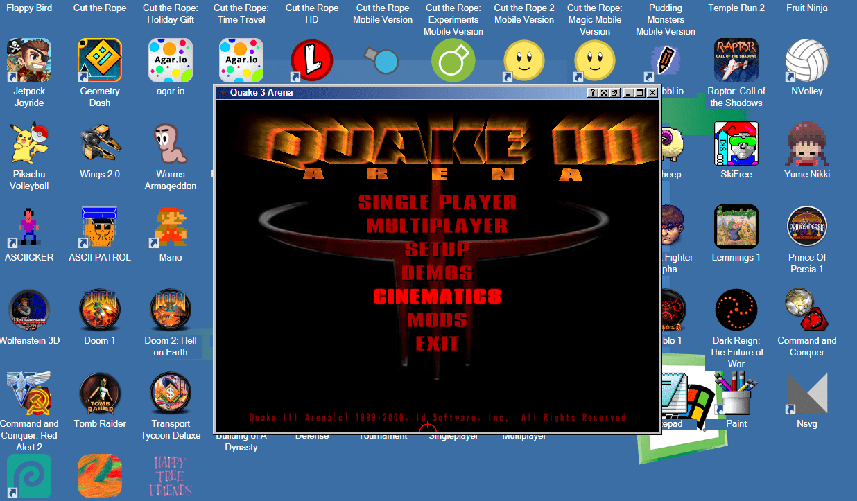
Task: Select the highlighted CINEMATICS option
Action: pos(437,297)
